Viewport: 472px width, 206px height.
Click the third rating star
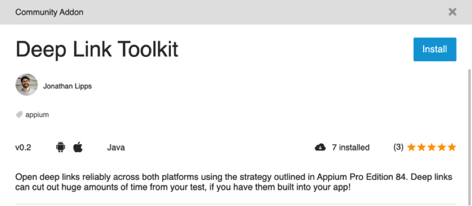pos(432,147)
